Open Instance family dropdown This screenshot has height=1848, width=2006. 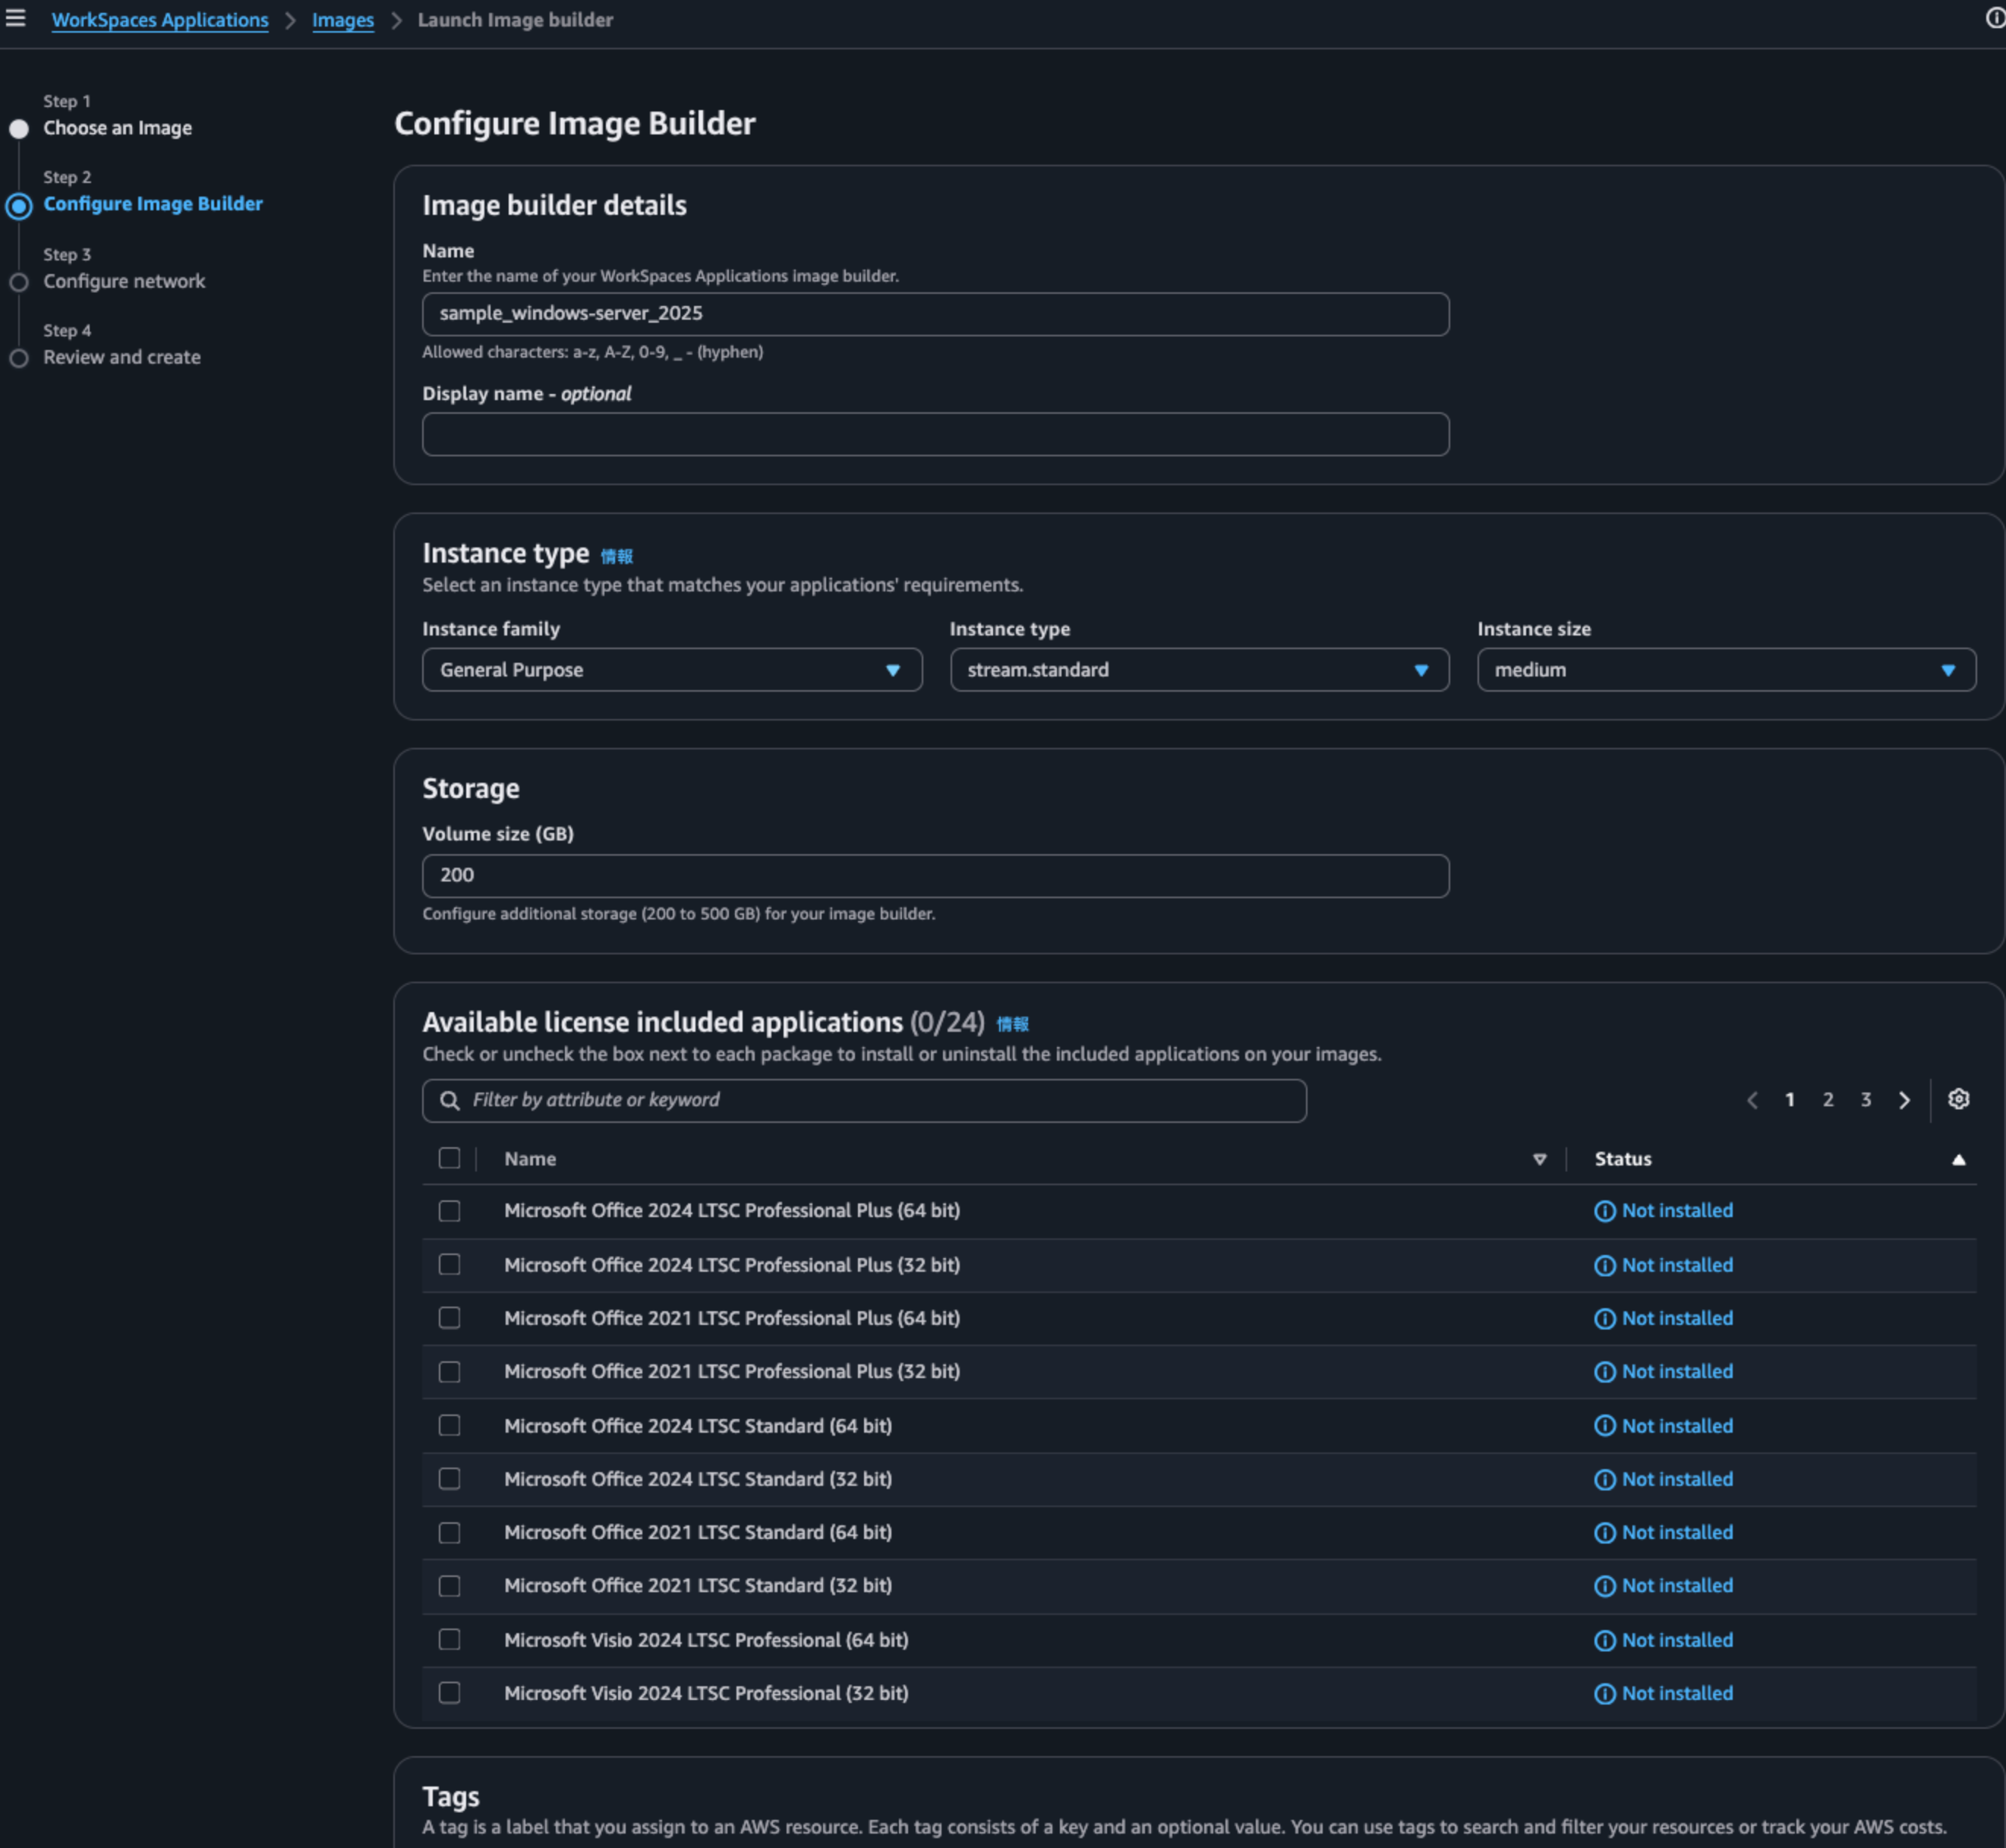click(671, 670)
